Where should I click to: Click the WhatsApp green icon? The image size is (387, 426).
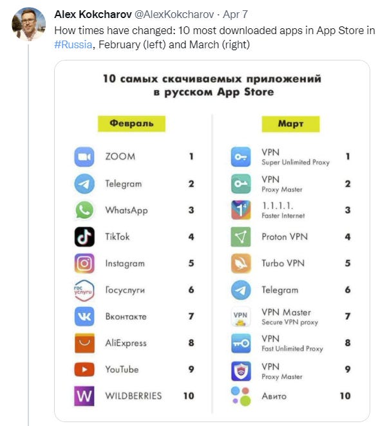[84, 210]
